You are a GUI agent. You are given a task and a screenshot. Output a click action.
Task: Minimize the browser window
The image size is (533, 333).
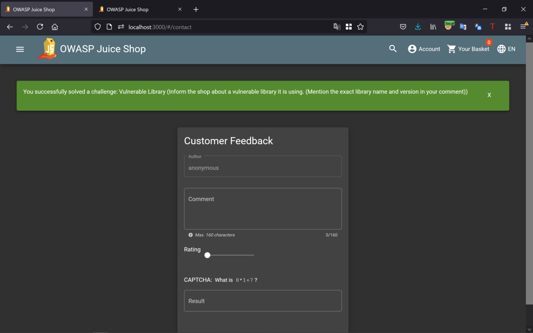pyautogui.click(x=485, y=9)
